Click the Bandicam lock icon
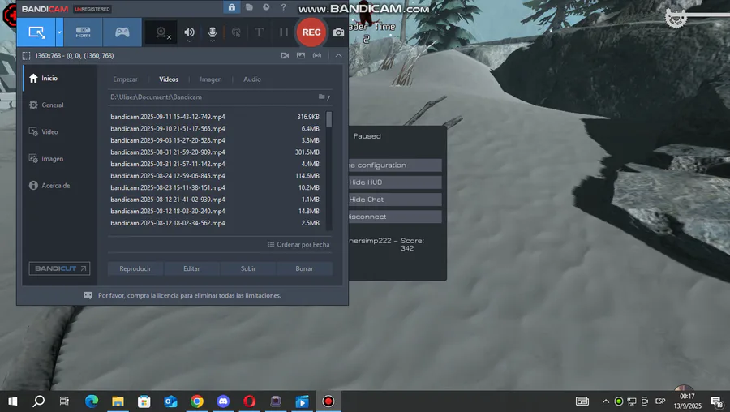This screenshot has width=730, height=412. tap(231, 7)
